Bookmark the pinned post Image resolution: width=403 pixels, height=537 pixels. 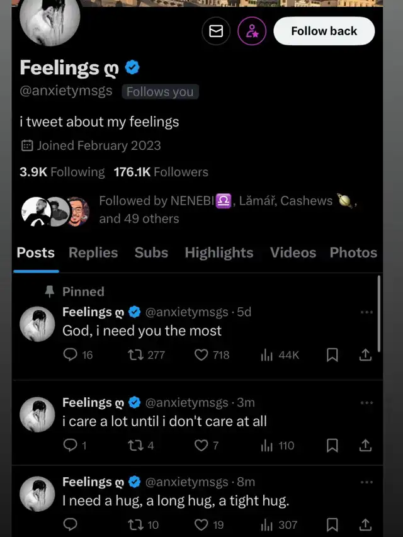[332, 355]
